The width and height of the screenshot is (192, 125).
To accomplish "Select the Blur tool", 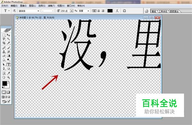I will coord(4,60).
